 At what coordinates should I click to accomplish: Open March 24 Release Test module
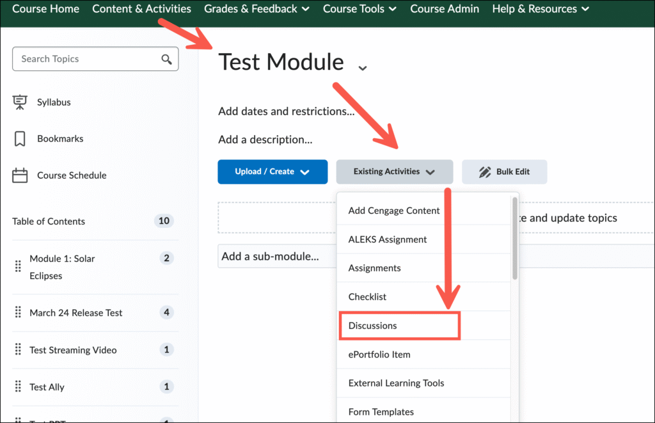coord(76,313)
